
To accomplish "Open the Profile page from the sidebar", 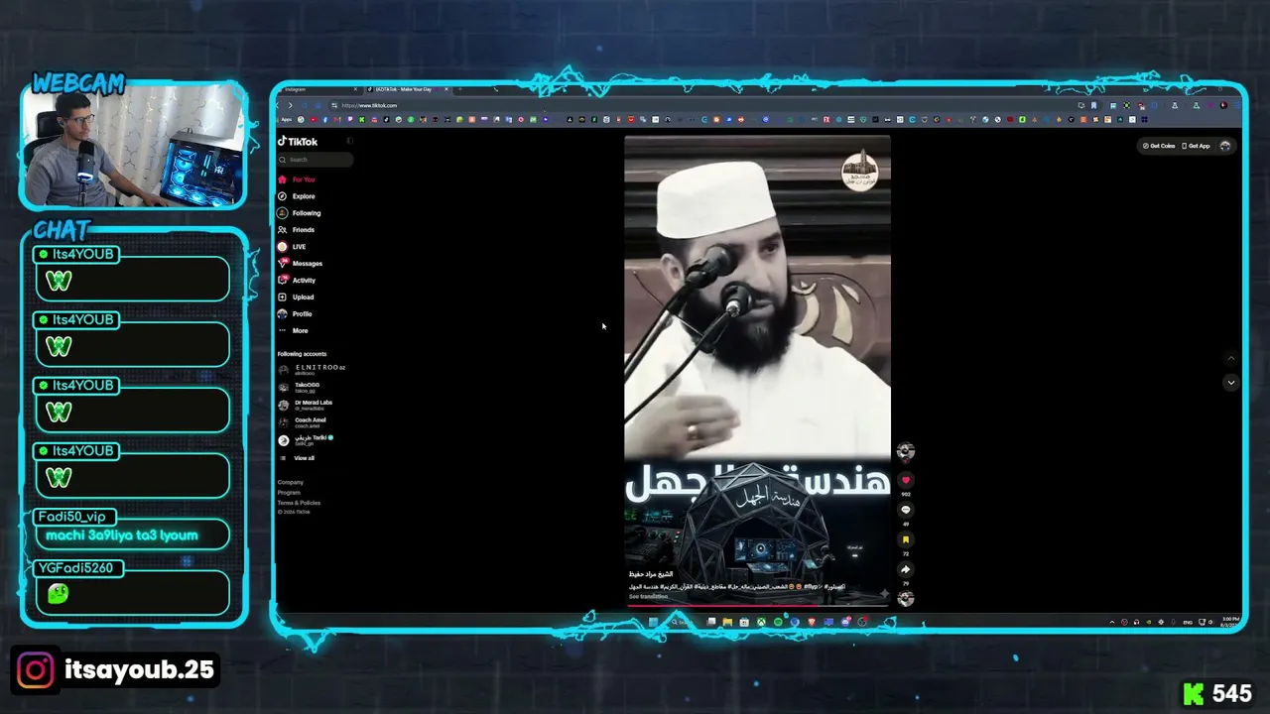I will (x=296, y=314).
